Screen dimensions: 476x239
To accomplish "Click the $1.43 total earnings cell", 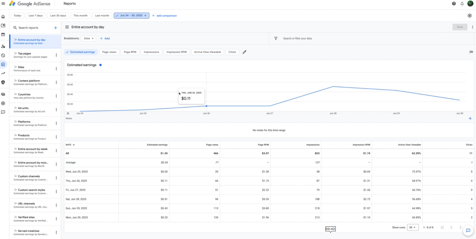I will click(164, 153).
